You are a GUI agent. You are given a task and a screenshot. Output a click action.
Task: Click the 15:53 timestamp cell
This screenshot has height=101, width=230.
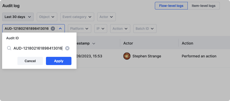point(89,56)
